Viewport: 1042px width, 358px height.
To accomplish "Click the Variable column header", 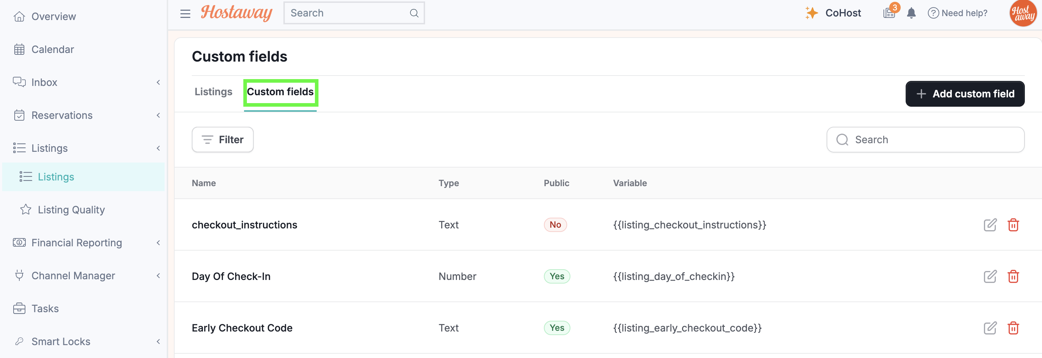I will pyautogui.click(x=630, y=183).
